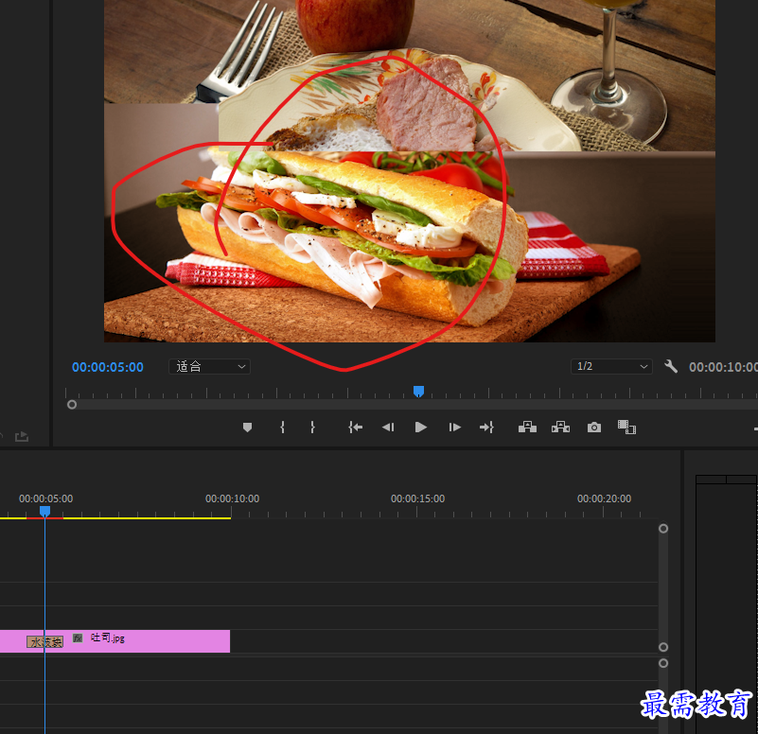
Task: Open program monitor wrench settings
Action: 671,366
